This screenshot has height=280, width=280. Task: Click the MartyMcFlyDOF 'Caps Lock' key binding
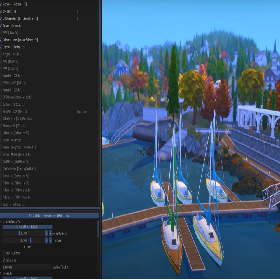tap(82, 111)
